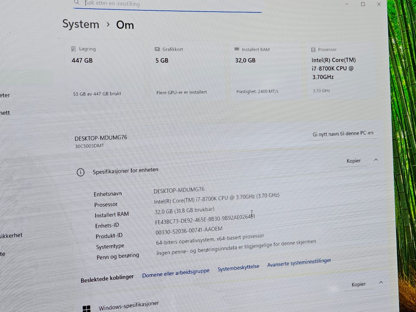Click '32,0 GB (31,8 GB brukbar)' value
This screenshot has width=416, height=312.
pos(185,211)
